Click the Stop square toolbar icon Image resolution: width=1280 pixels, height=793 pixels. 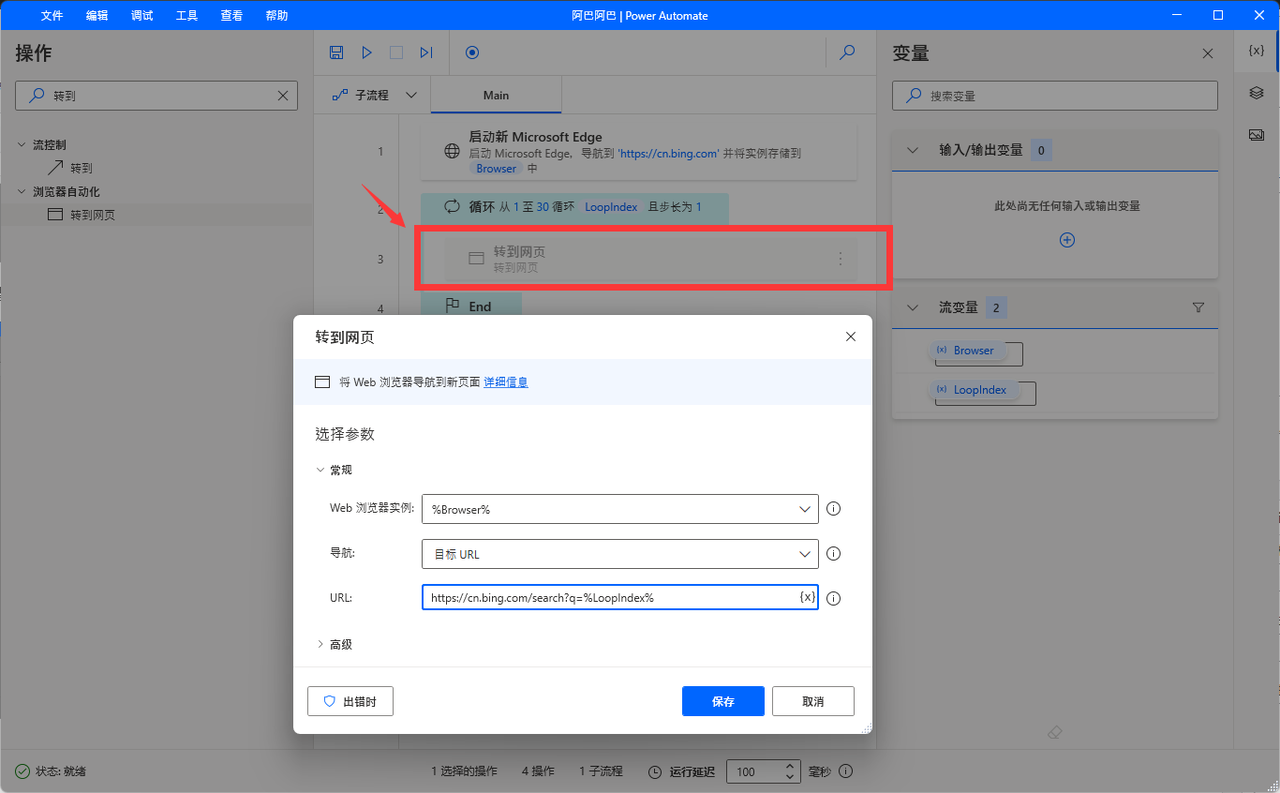[x=396, y=52]
